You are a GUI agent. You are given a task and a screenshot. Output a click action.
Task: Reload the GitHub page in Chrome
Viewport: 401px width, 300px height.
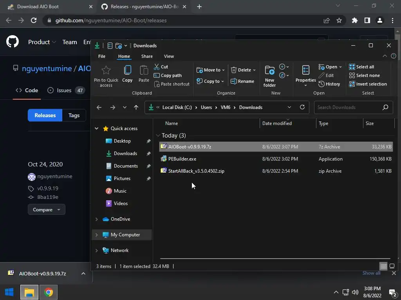click(34, 20)
